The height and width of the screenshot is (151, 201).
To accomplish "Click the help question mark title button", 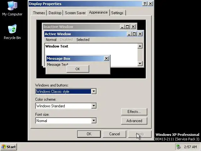I will [145, 3].
